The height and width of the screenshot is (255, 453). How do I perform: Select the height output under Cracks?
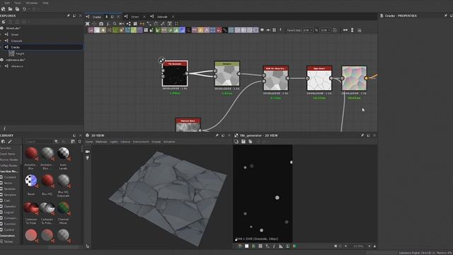coord(20,54)
